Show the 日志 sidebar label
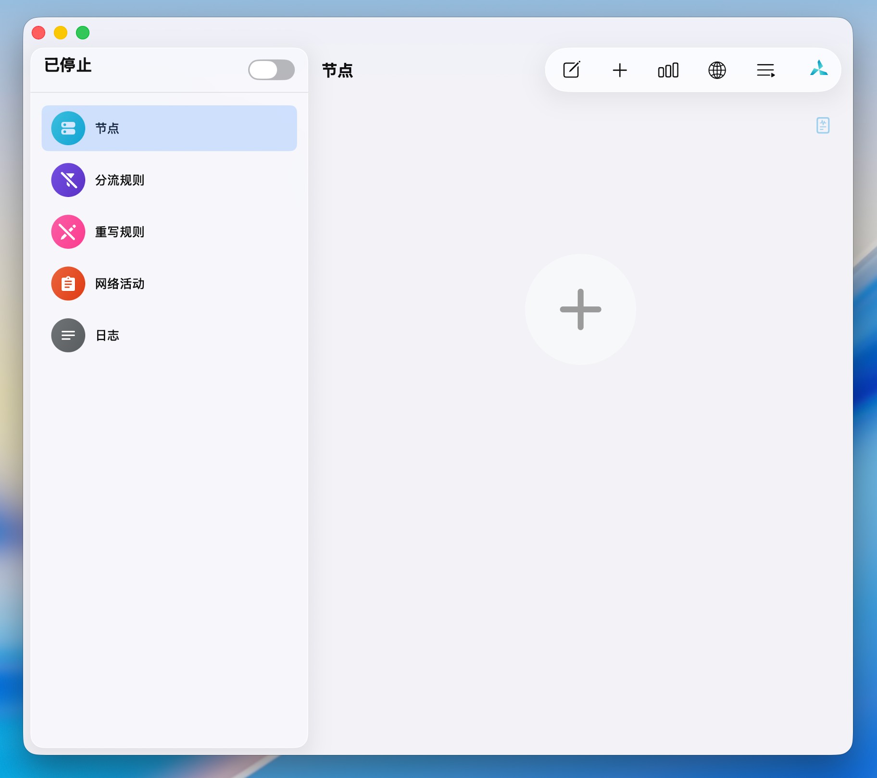Viewport: 877px width, 778px height. click(107, 336)
